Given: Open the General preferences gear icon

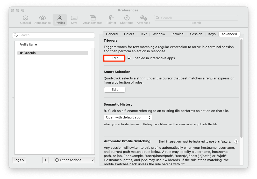Looking at the screenshot, I should click(25, 18).
